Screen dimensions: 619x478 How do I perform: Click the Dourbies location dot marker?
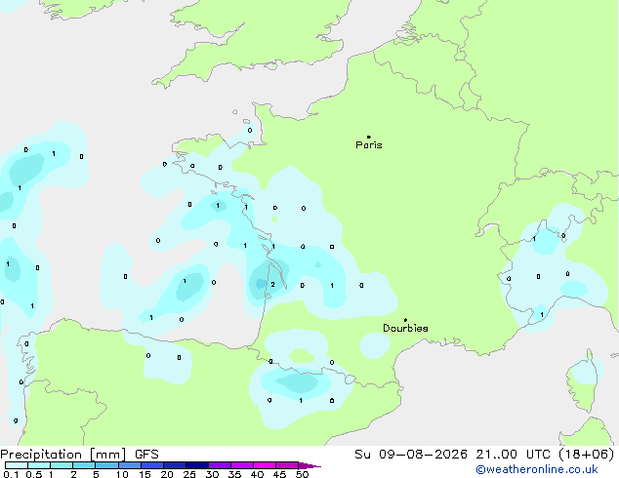point(405,320)
